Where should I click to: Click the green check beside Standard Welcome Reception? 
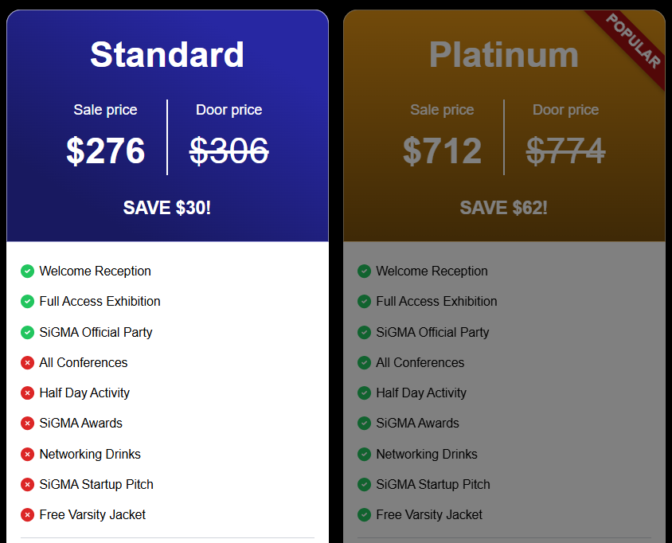tap(27, 271)
